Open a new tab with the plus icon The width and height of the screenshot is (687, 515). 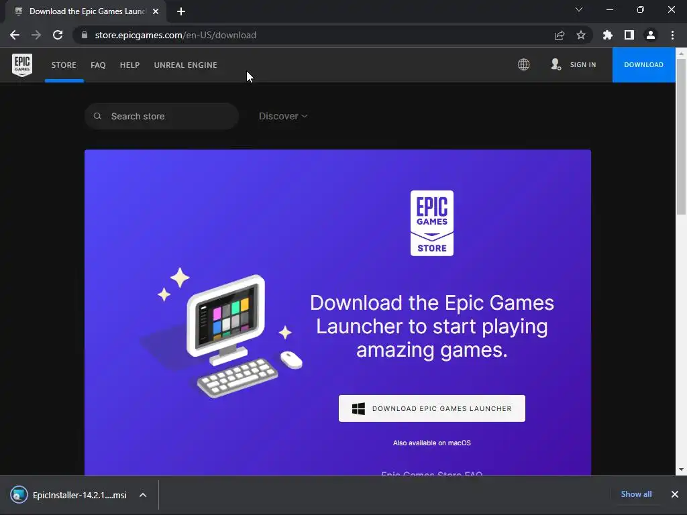(181, 11)
